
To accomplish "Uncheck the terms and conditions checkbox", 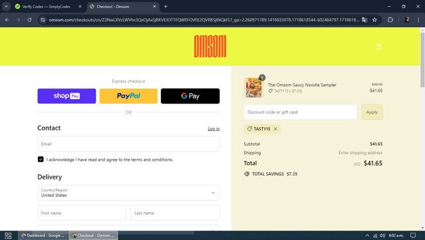I will (x=41, y=160).
